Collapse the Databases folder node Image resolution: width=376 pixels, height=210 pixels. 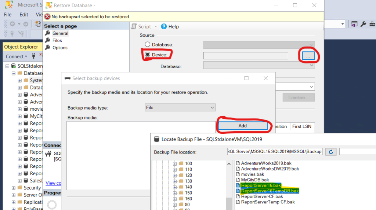[14, 73]
